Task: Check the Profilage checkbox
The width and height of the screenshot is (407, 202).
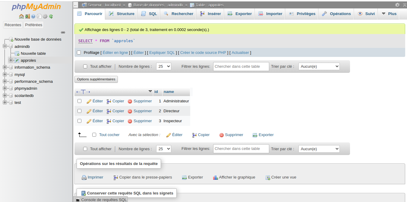Action: click(79, 53)
